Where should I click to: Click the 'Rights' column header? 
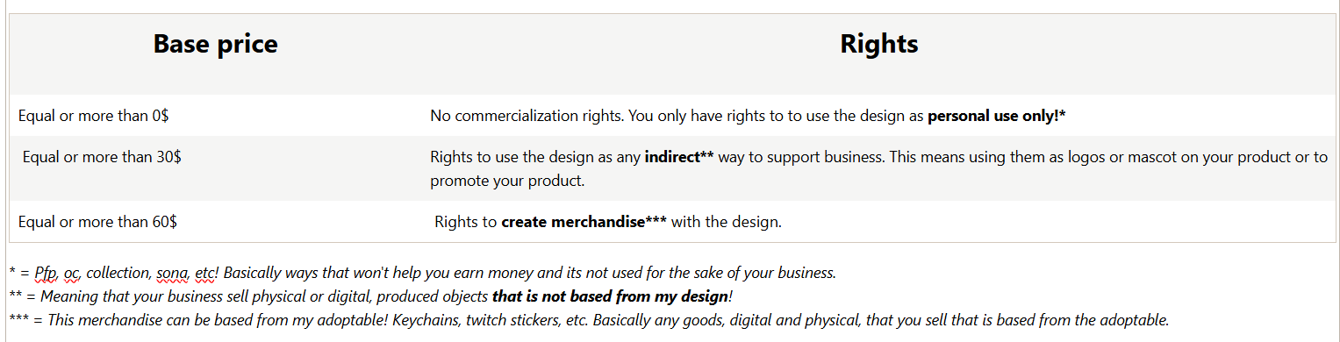click(x=879, y=44)
